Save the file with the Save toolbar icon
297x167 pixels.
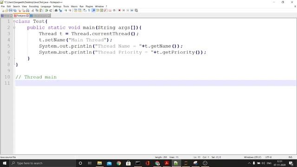pos(11,10)
